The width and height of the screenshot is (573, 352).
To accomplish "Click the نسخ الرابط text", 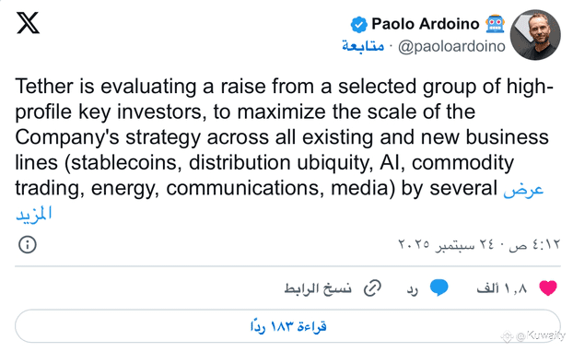I will (x=318, y=288).
